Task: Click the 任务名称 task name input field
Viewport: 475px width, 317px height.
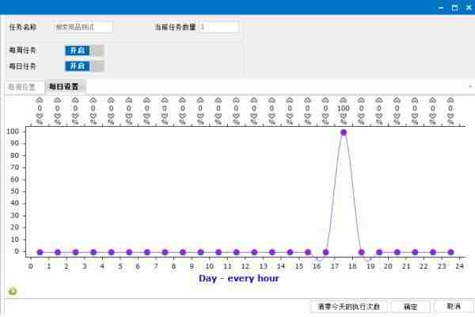Action: click(x=83, y=27)
